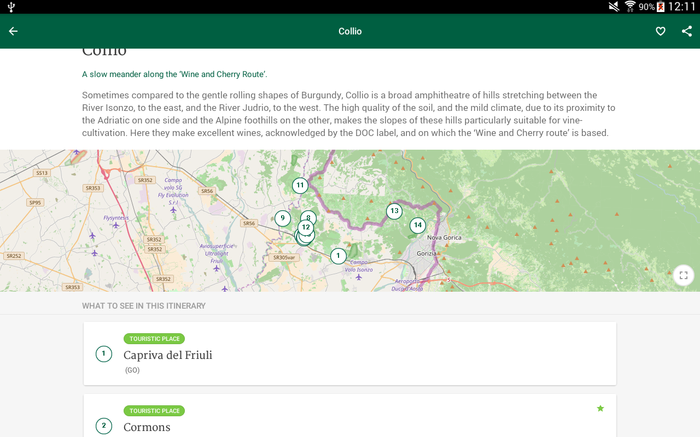Add Collio itinerary to favorites (heart)
Image resolution: width=700 pixels, height=437 pixels.
661,31
